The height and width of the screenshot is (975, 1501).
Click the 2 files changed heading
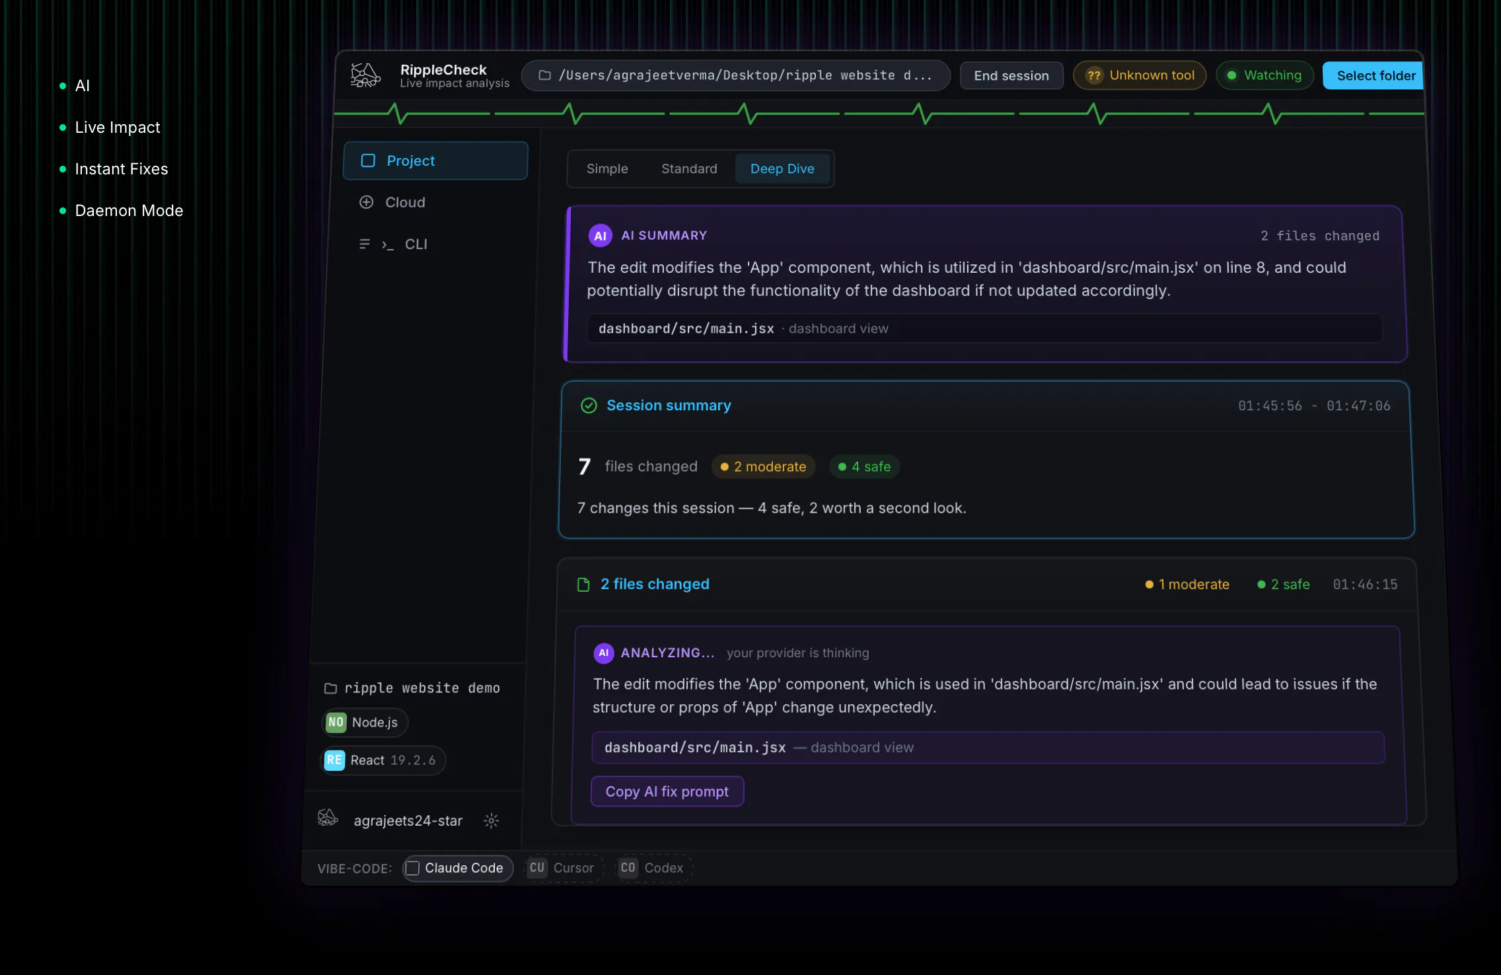click(x=655, y=585)
